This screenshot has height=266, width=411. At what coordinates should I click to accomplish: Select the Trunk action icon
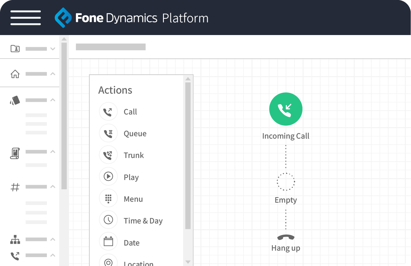pos(108,155)
